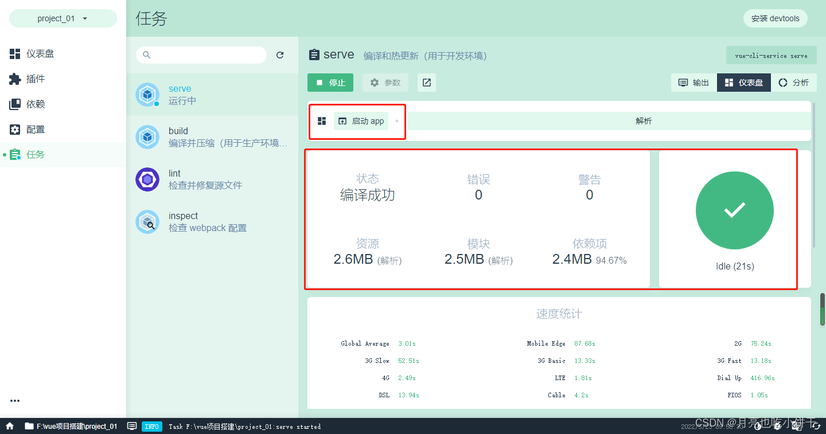Select the inspect task in list
Image resolution: width=826 pixels, height=434 pixels.
tap(212, 222)
